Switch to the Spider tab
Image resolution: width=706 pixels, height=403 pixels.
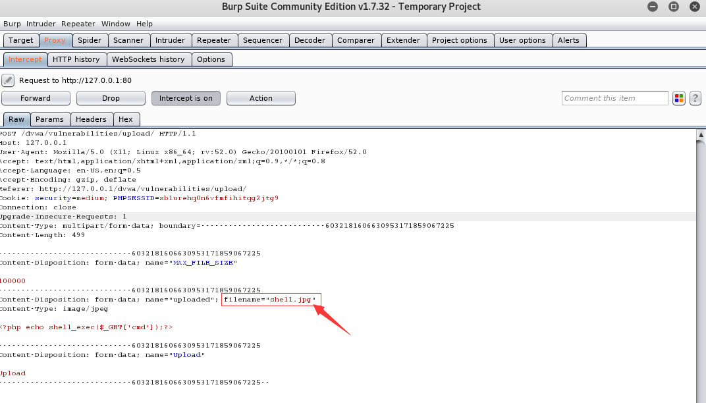tap(90, 40)
